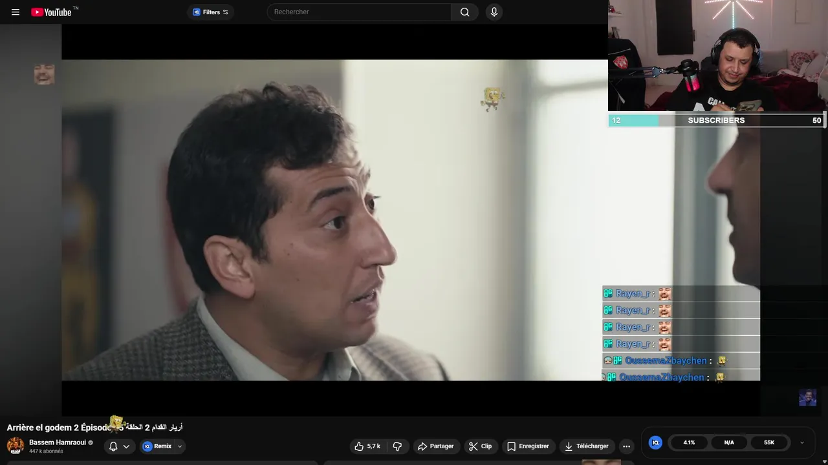This screenshot has width=828, height=465.
Task: Expand the stats bar chevron
Action: [802, 442]
